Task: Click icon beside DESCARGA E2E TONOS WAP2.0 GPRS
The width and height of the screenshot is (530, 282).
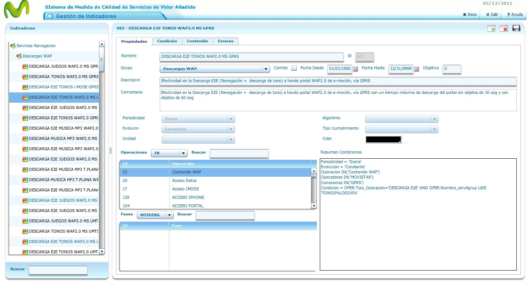Action: [25, 118]
